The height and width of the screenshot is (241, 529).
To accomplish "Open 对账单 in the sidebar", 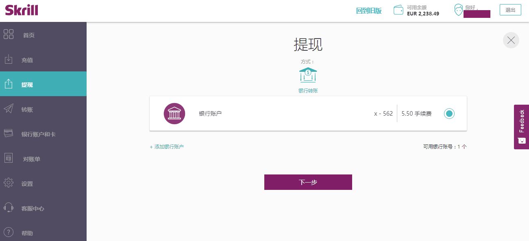I will click(43, 159).
